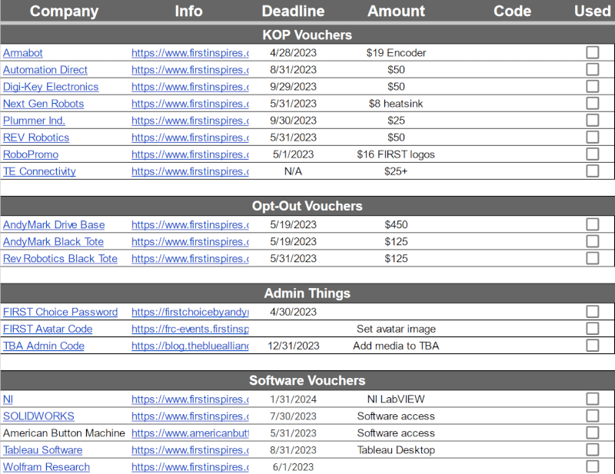Select the Amount column header
The height and width of the screenshot is (474, 615).
[396, 11]
